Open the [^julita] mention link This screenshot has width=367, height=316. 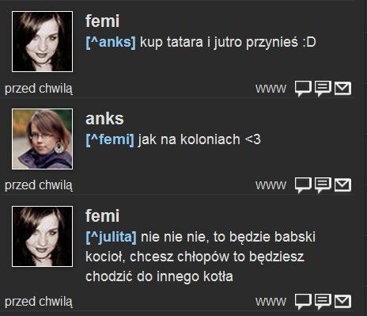[112, 237]
